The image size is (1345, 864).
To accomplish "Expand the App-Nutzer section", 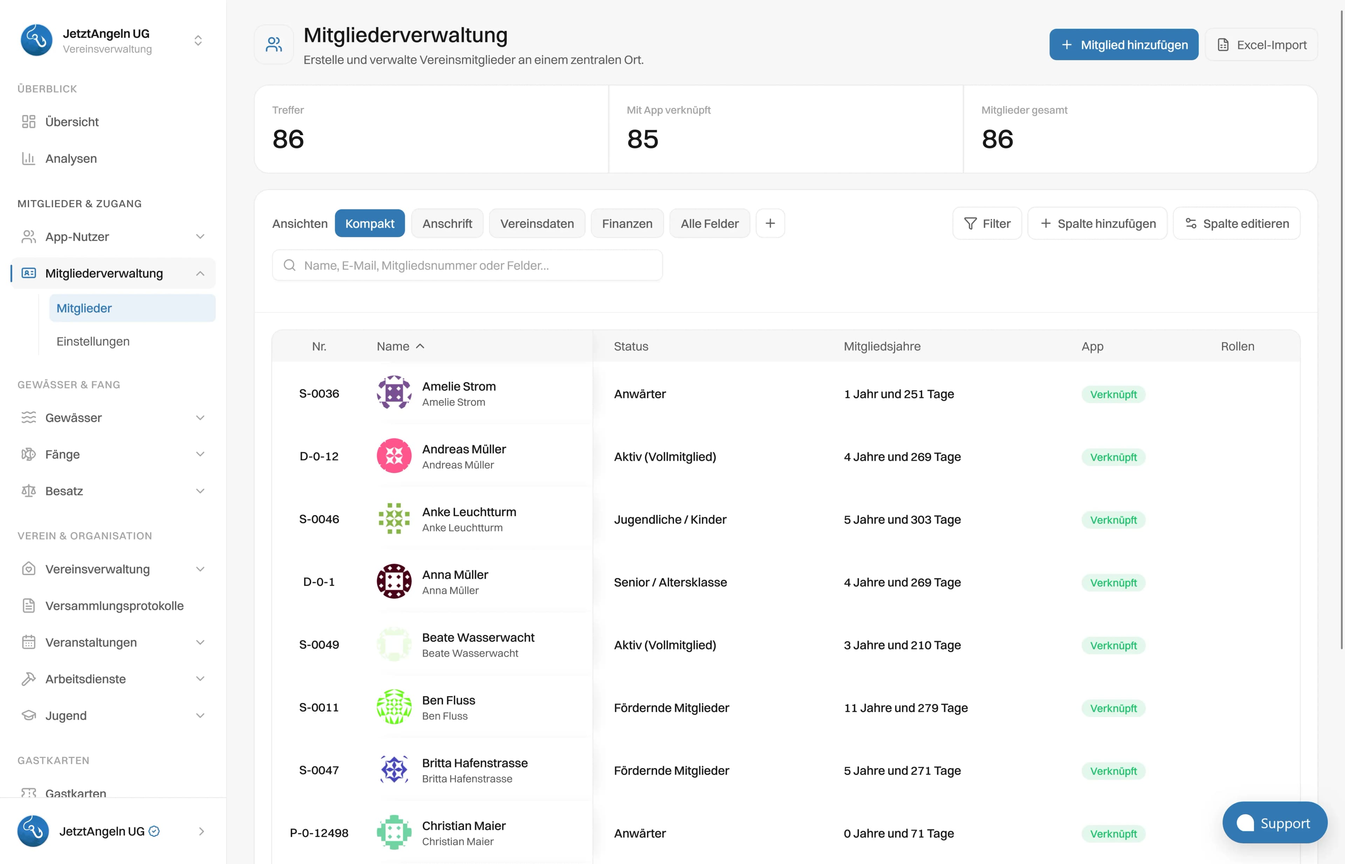I will 200,237.
